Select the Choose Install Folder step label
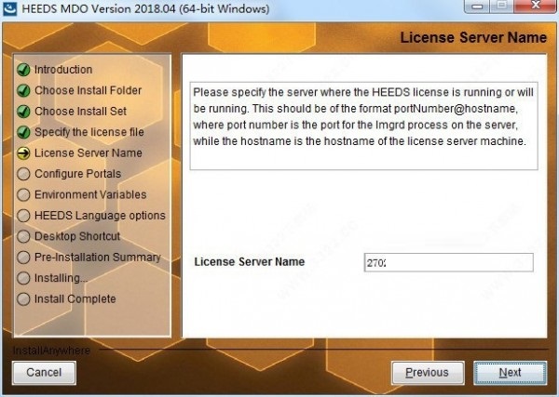Screen dimensions: 559x397 point(89,90)
